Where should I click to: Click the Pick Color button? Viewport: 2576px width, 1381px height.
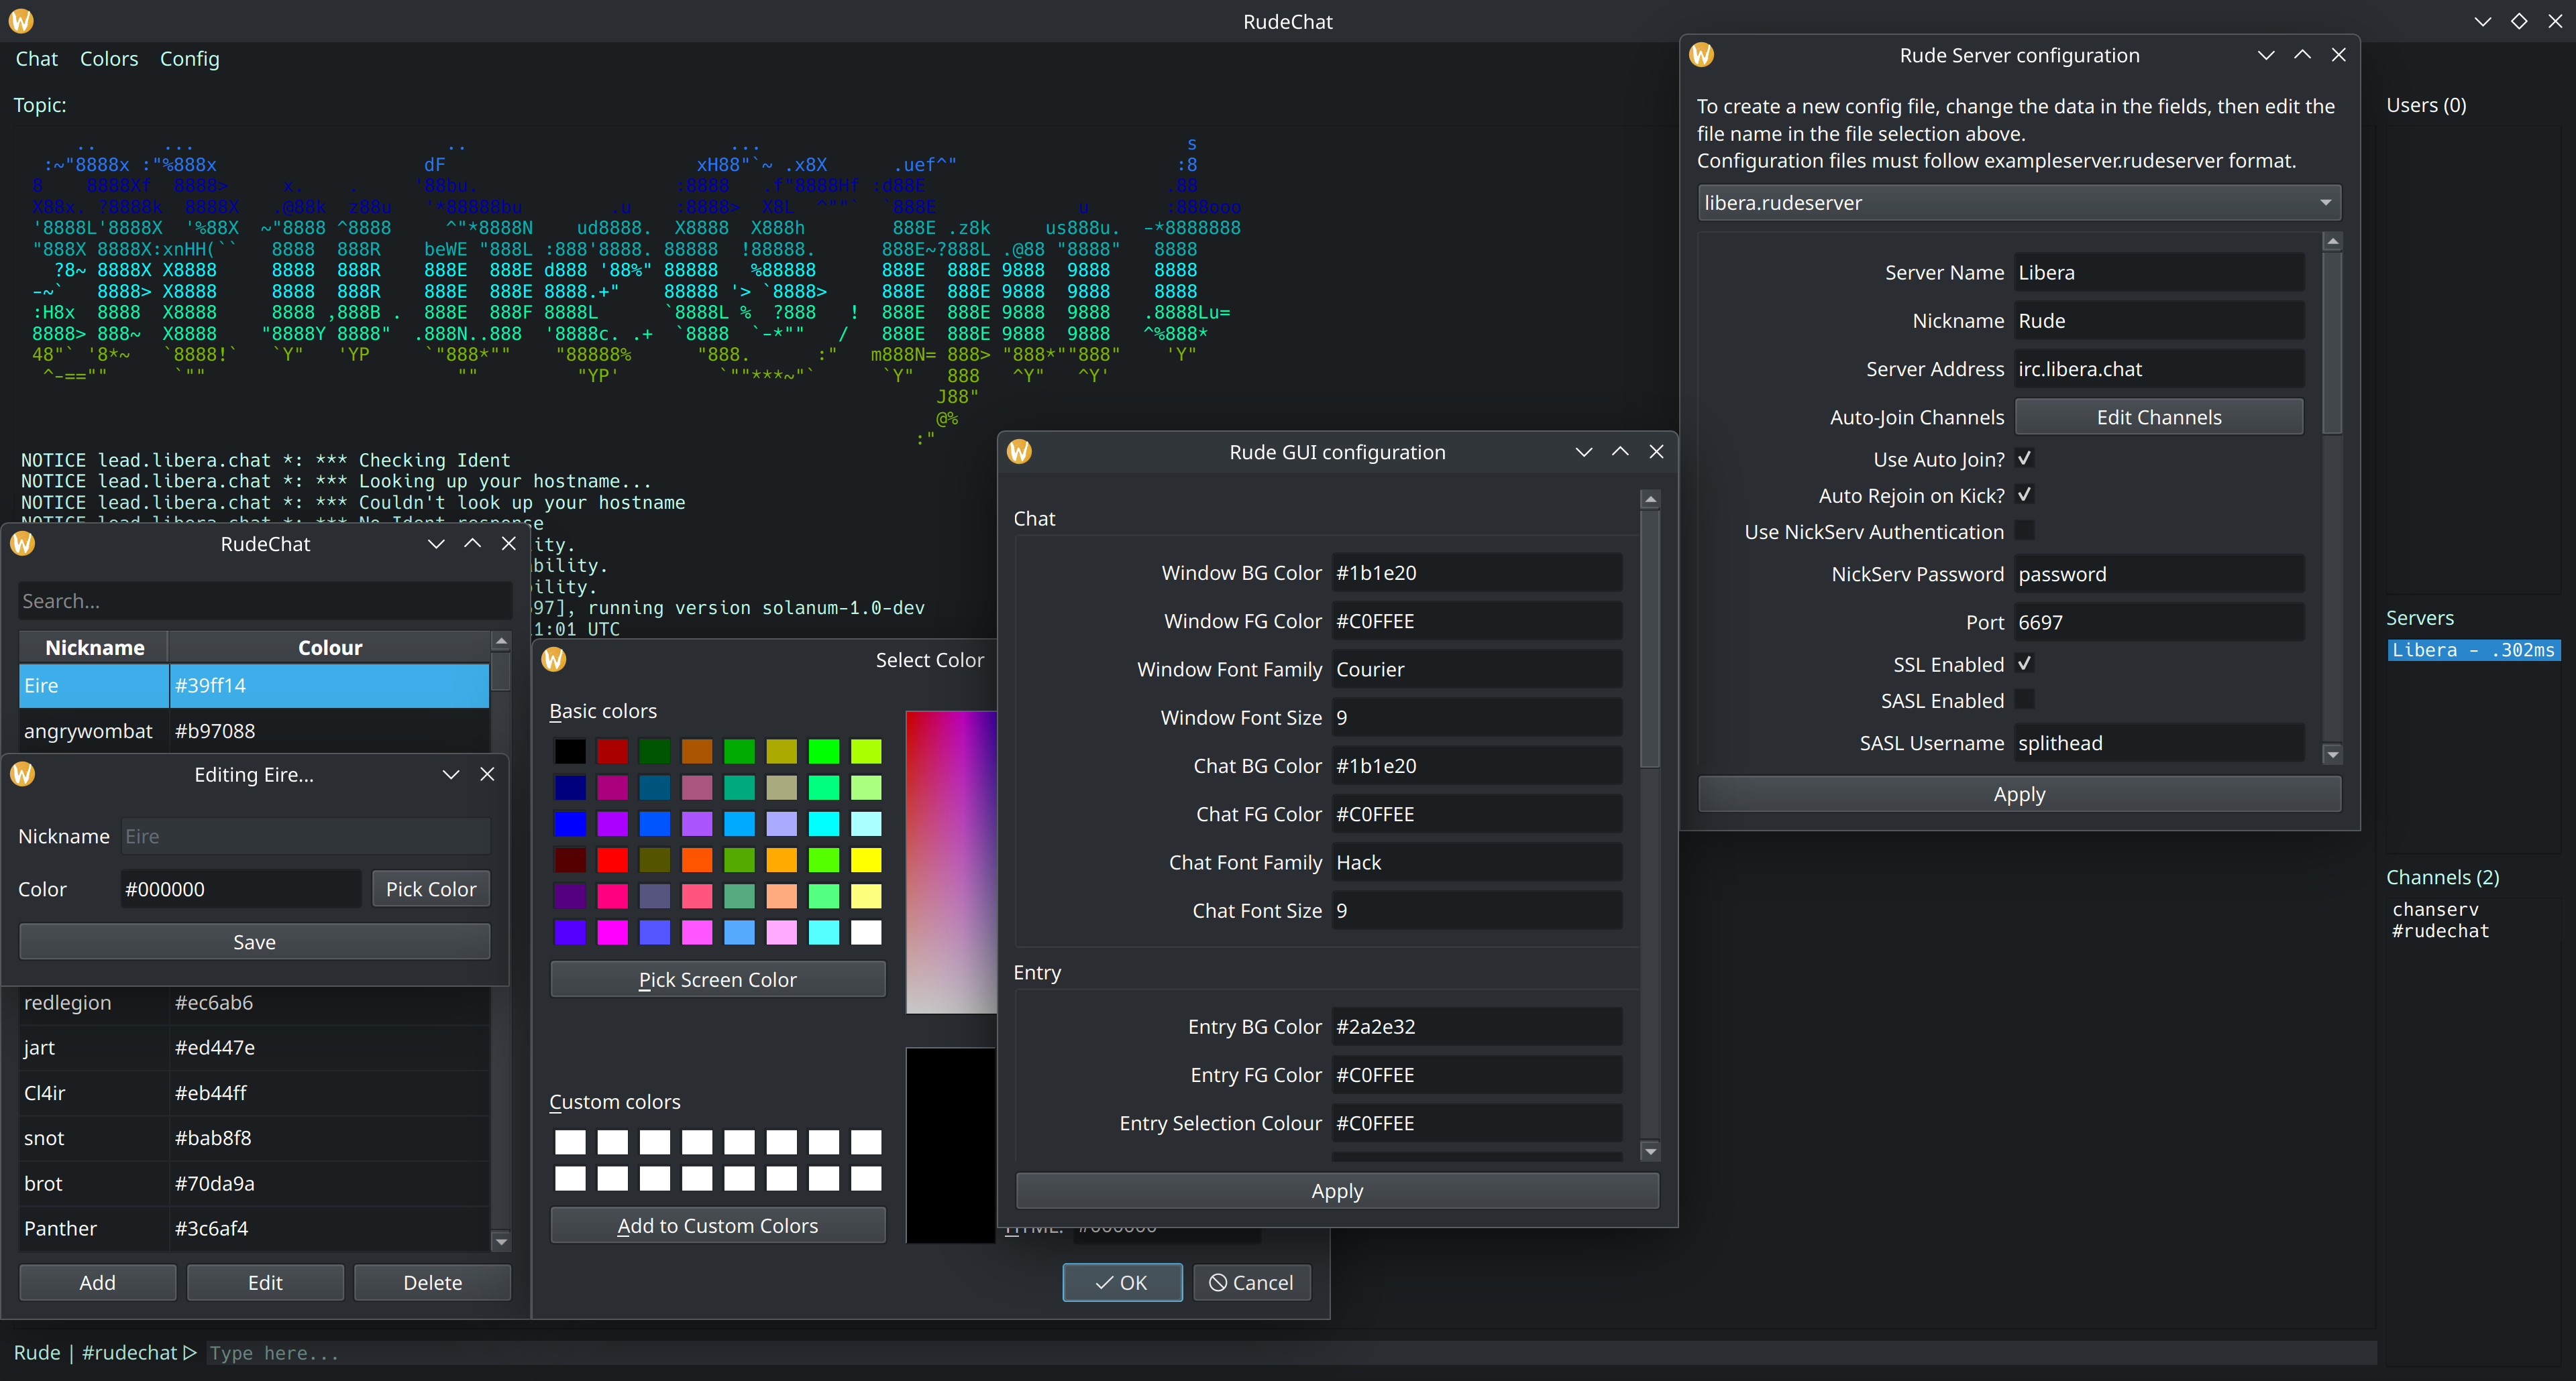pyautogui.click(x=430, y=888)
